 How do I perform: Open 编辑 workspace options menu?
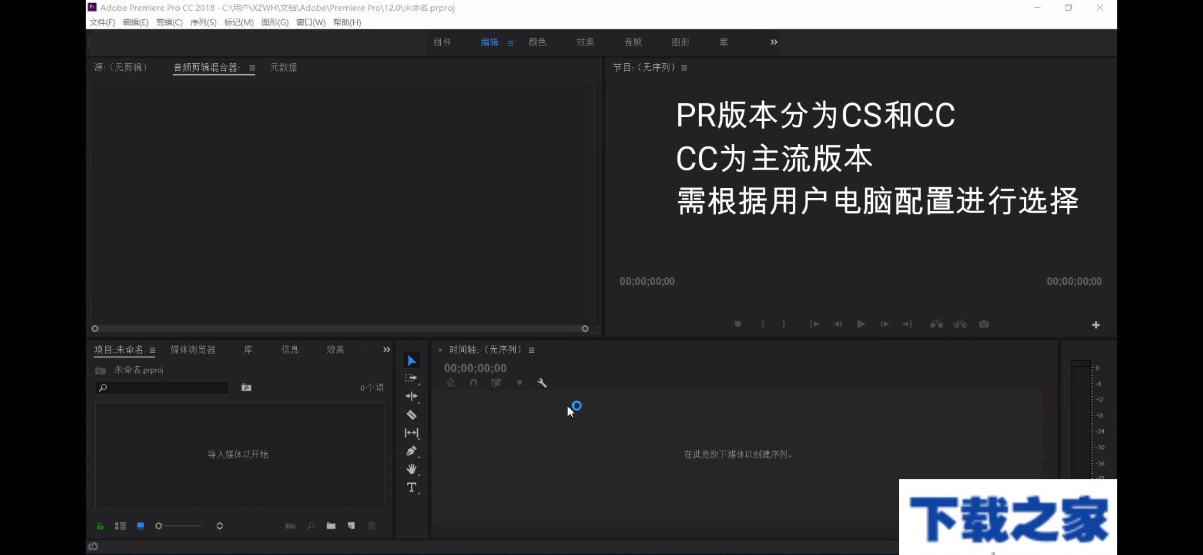pos(511,43)
